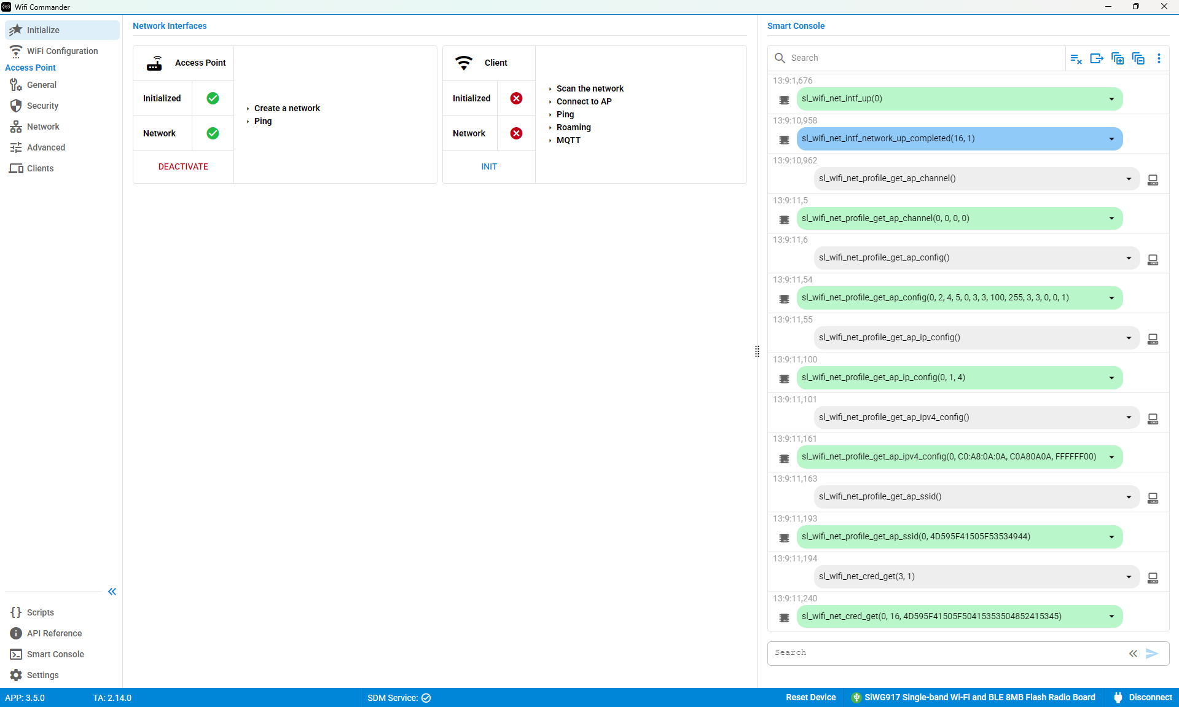1179x707 pixels.
Task: Click chip icon beside network_up_completed entry
Action: [x=784, y=140]
